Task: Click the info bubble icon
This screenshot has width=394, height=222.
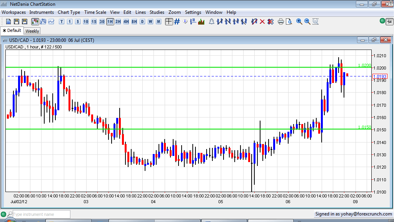Action: 185,22
